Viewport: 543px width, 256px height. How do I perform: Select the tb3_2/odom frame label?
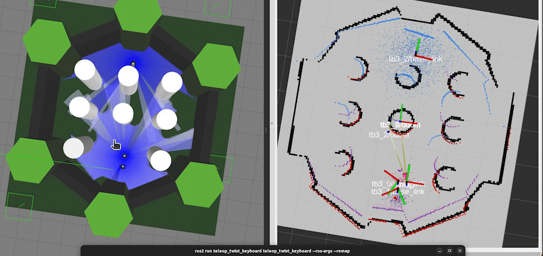[389, 135]
